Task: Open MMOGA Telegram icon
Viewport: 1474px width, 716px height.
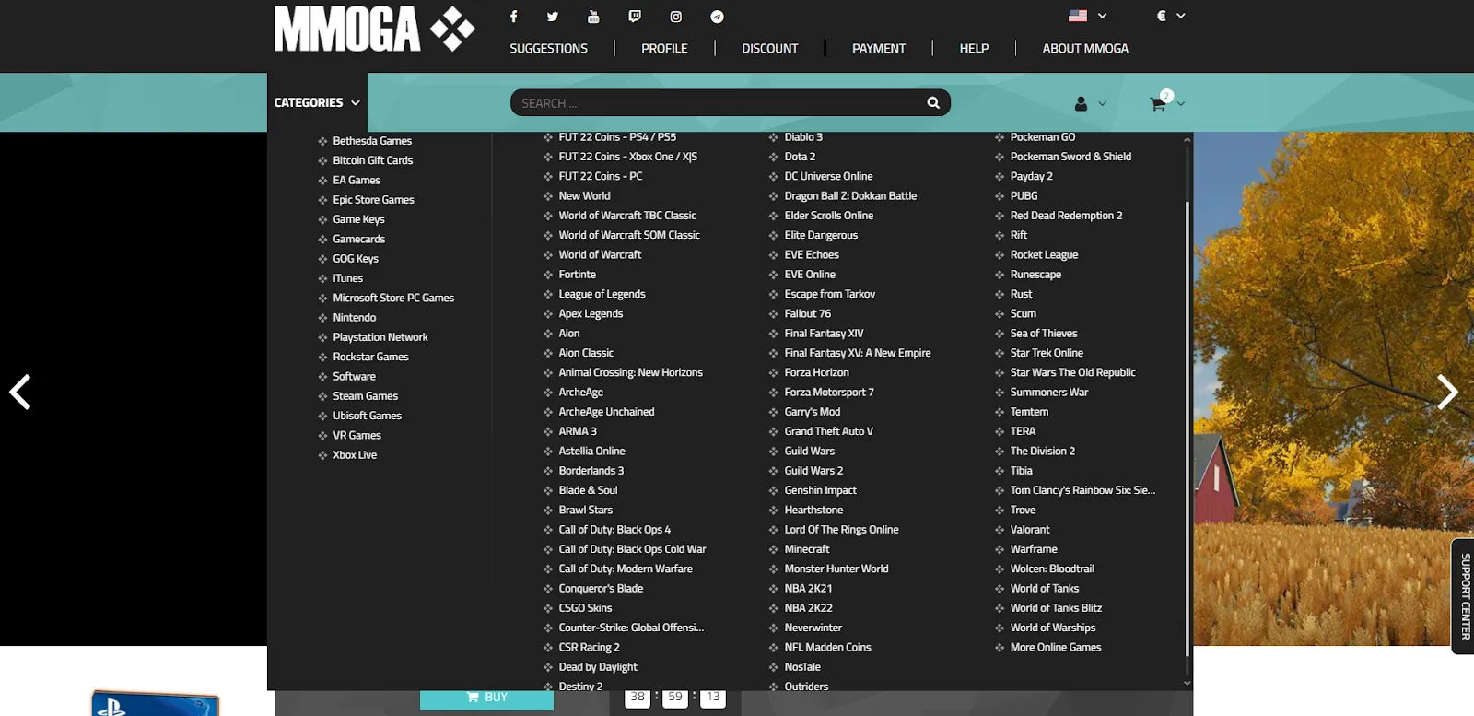Action: point(717,16)
